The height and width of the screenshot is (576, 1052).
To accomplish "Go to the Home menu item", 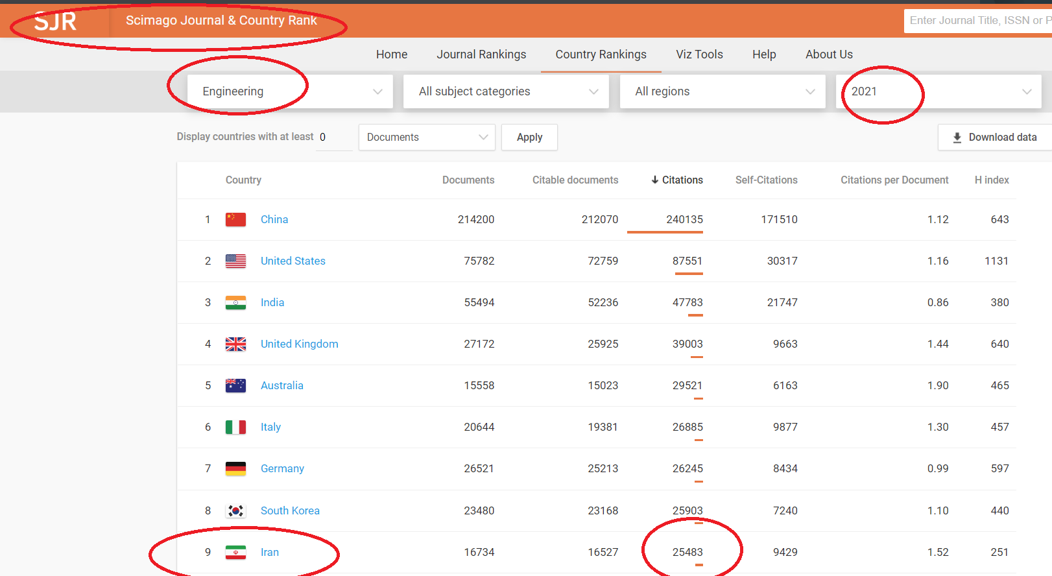I will coord(392,54).
